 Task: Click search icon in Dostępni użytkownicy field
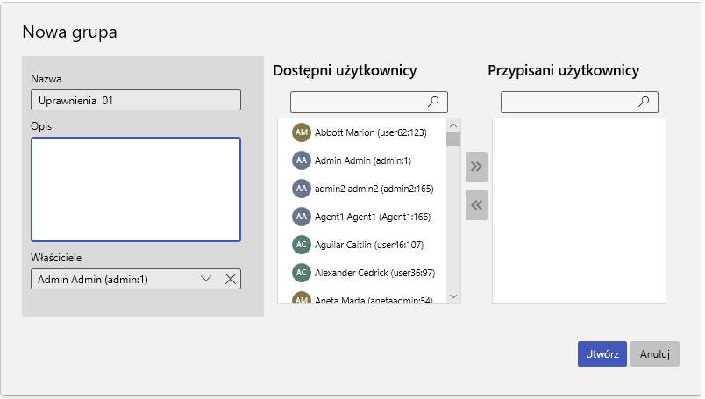pyautogui.click(x=433, y=102)
